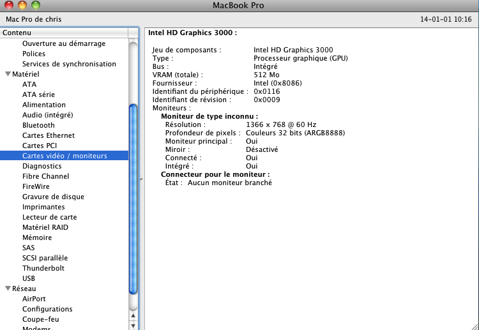Open the Diagnostics entry
This screenshot has height=330, width=479.
pyautogui.click(x=42, y=166)
